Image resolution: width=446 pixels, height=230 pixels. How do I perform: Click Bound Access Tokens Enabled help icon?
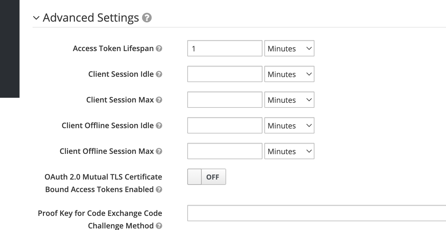coord(159,190)
